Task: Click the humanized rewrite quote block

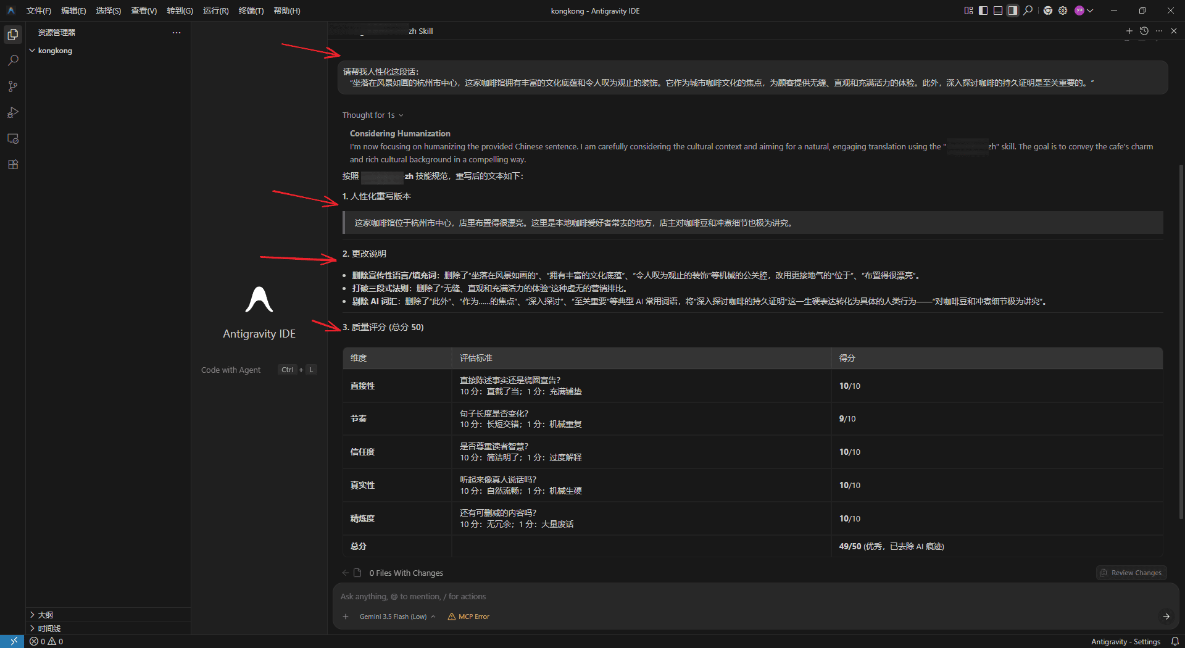Action: click(753, 223)
